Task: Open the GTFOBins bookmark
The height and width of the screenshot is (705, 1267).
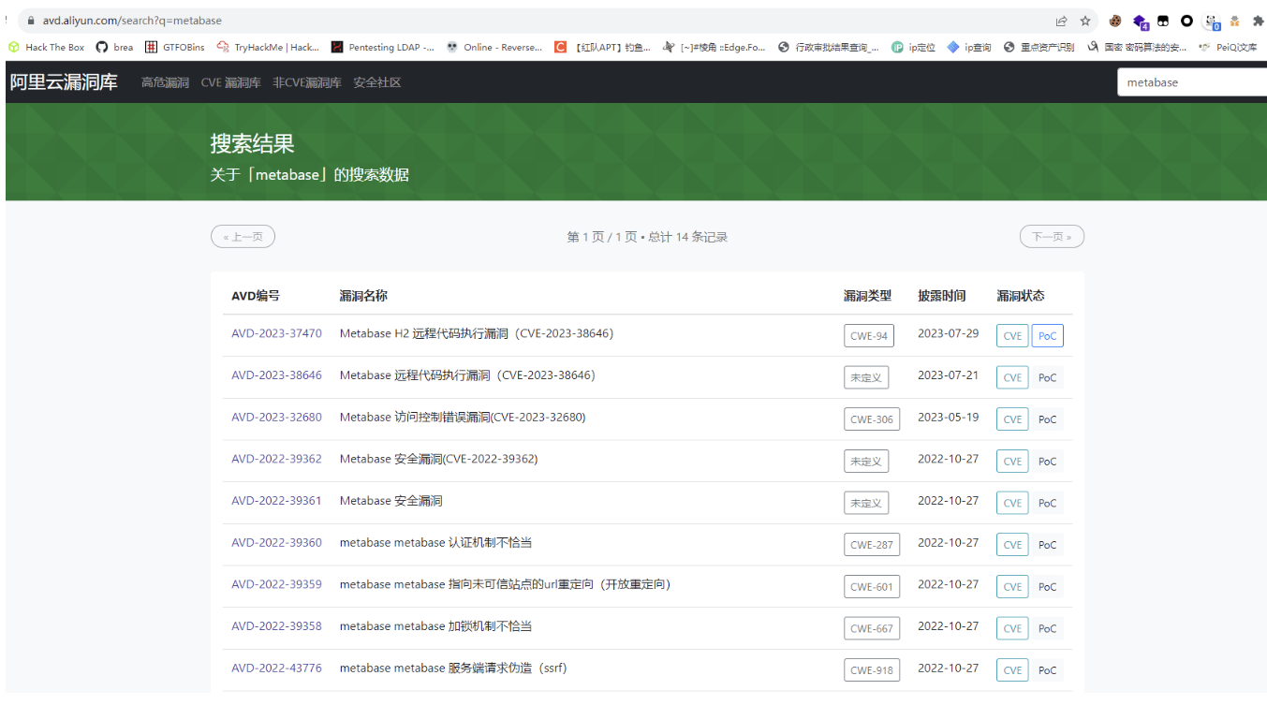Action: click(174, 47)
